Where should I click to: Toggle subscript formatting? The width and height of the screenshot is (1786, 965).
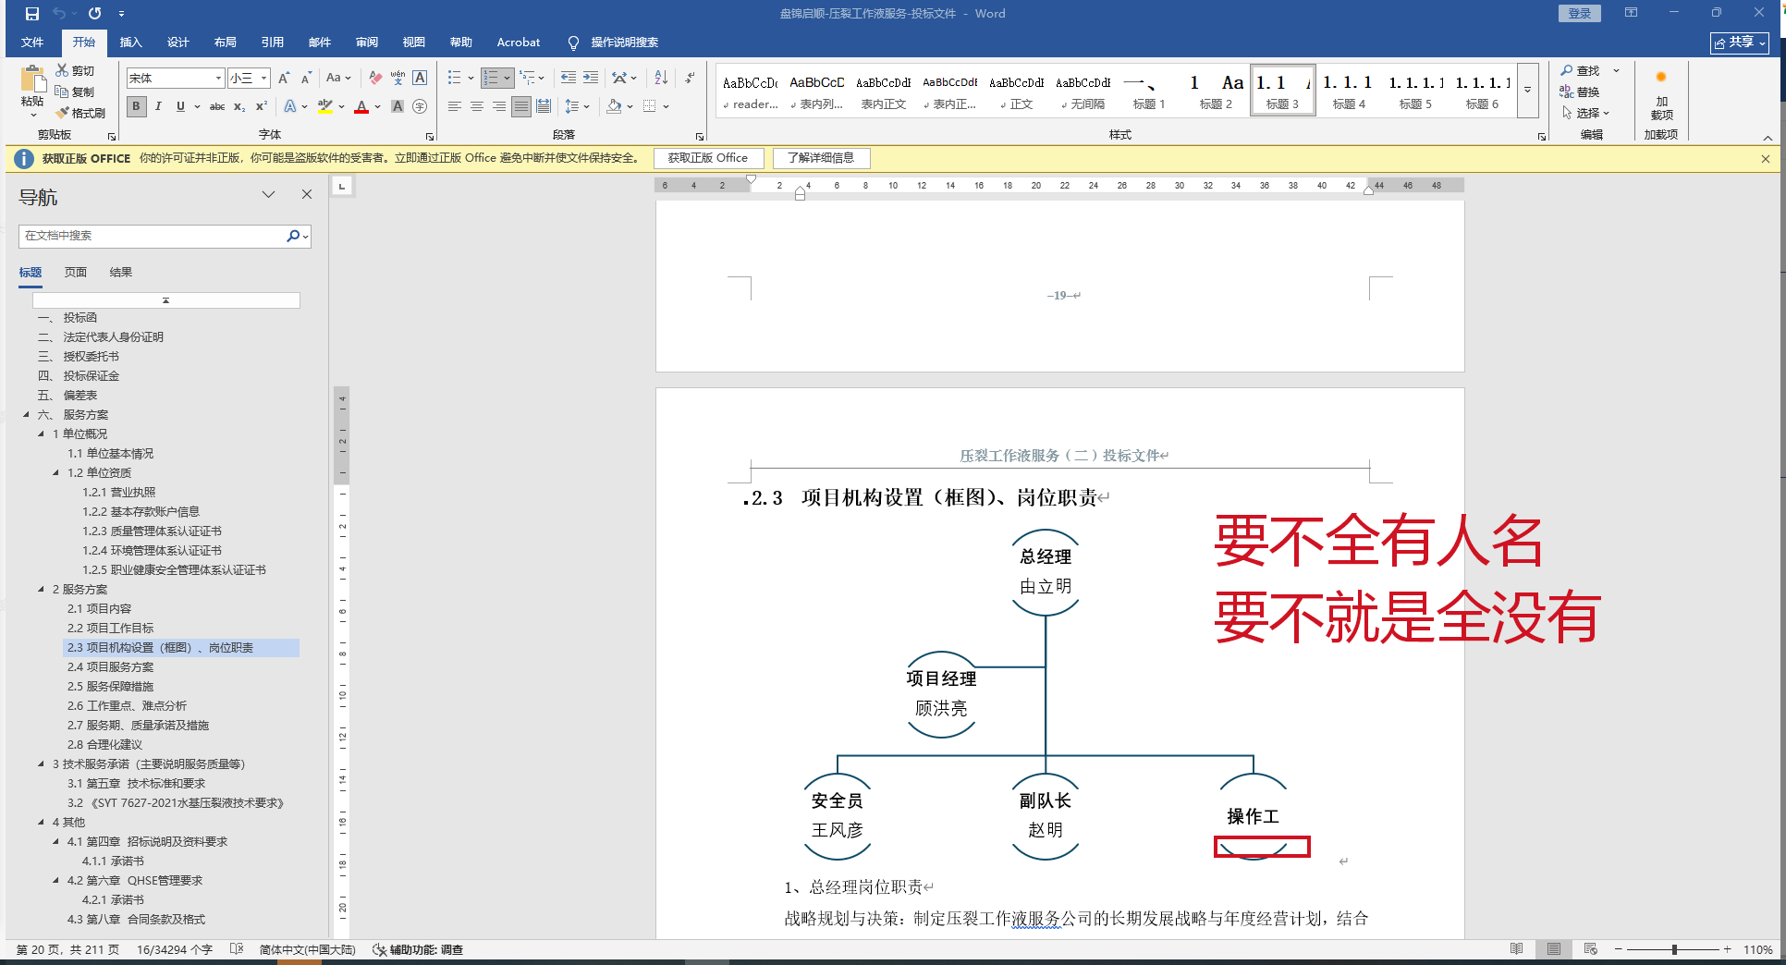(239, 106)
